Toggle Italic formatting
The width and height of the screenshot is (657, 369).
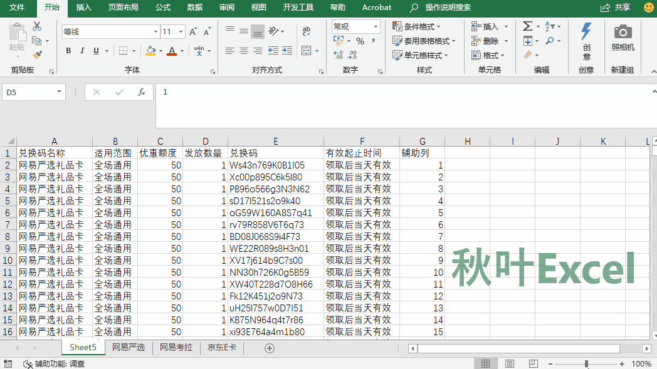[x=82, y=51]
